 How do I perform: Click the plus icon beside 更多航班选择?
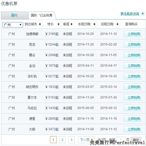click(143, 14)
